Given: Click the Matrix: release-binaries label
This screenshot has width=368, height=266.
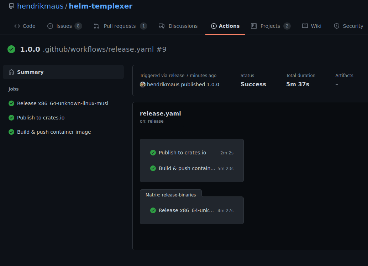Looking at the screenshot, I should (170, 195).
